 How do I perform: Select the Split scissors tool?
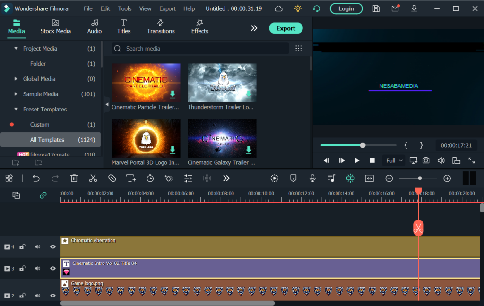[x=93, y=178]
